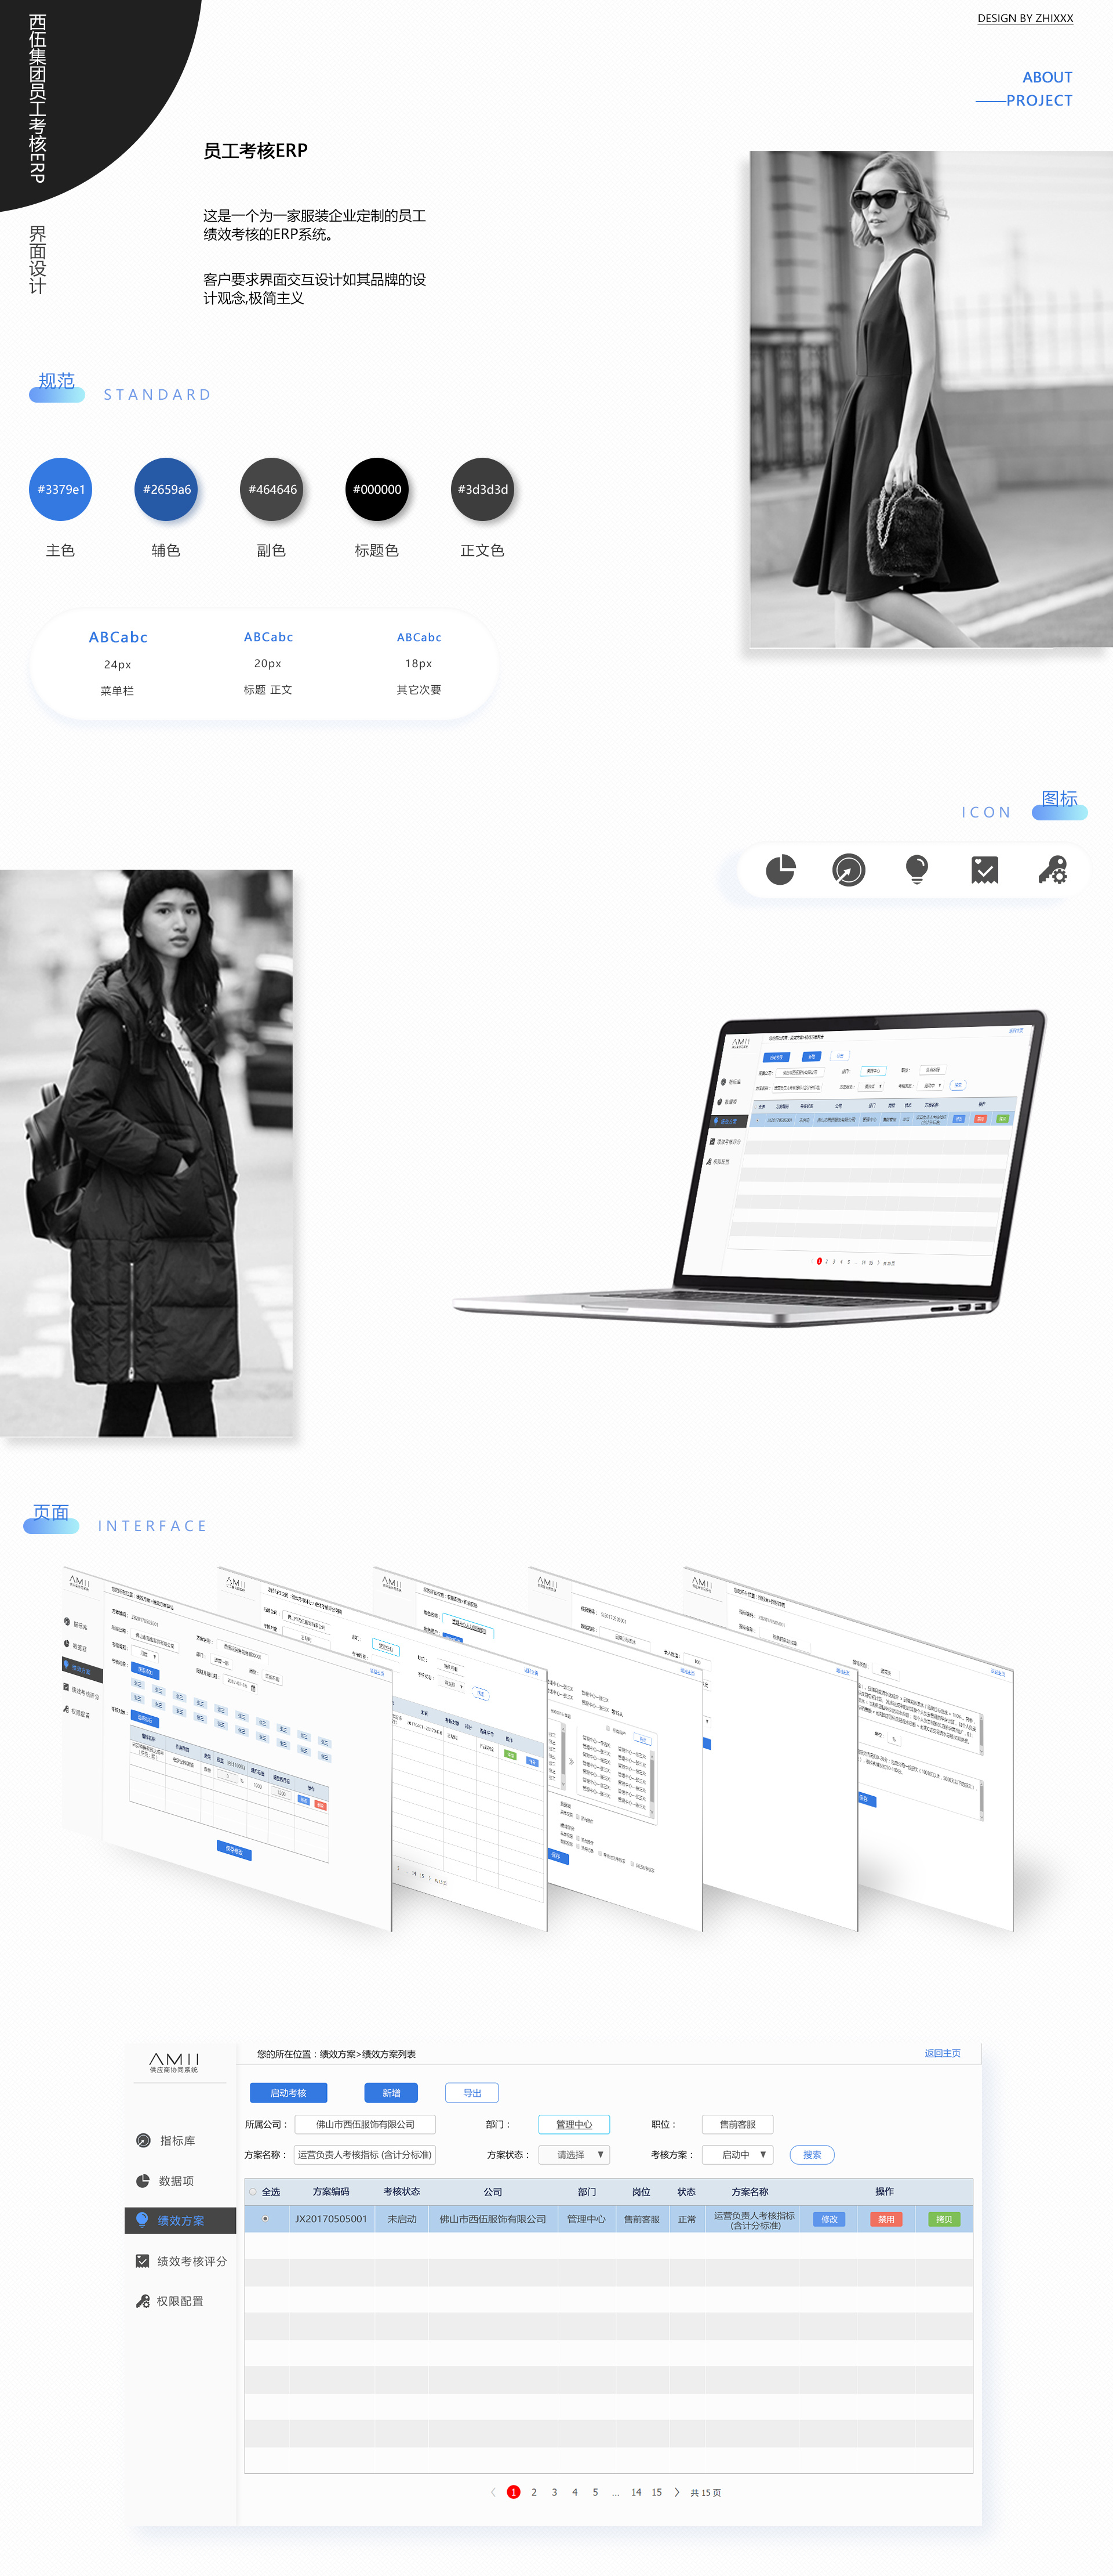The height and width of the screenshot is (2576, 1113).
Task: Click the checkmark document icon in icon set
Action: pos(984,870)
